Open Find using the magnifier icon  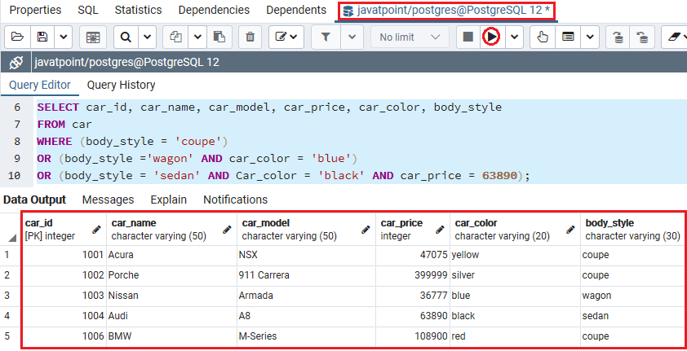click(126, 37)
